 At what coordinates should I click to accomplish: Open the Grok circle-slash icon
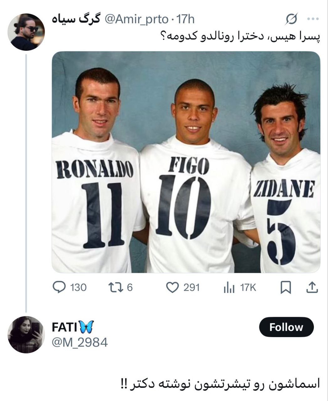click(x=291, y=20)
